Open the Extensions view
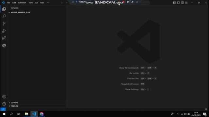This screenshot has width=209, height=117. pyautogui.click(x=4, y=38)
